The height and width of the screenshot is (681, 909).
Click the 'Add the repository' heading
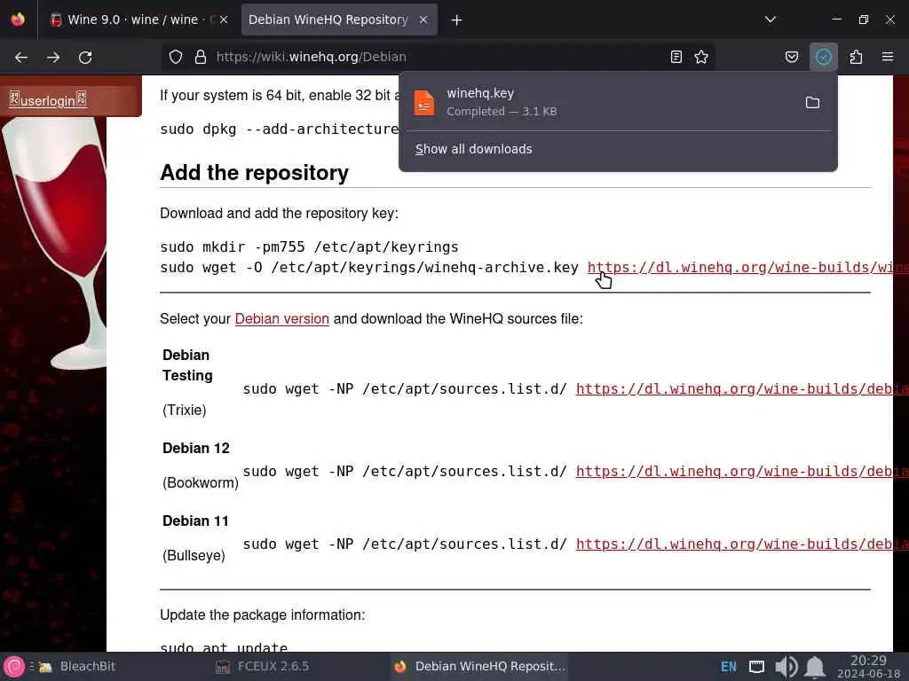tap(255, 173)
